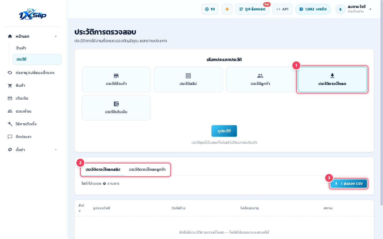
Task: Click the card icon beside เติมเงิน
Action: point(10,98)
